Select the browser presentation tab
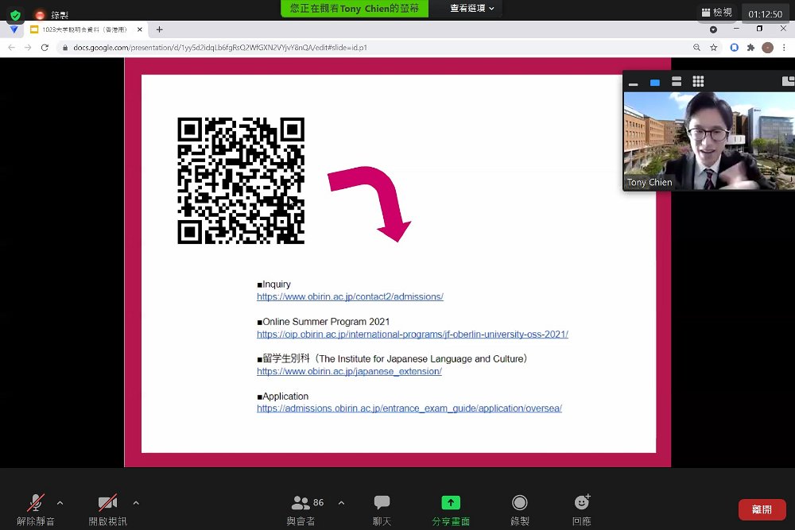This screenshot has width=795, height=530. pyautogui.click(x=86, y=29)
